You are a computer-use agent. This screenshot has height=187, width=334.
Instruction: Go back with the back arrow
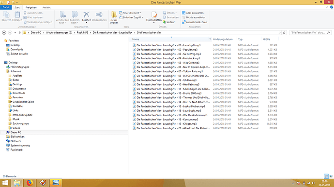(4, 33)
